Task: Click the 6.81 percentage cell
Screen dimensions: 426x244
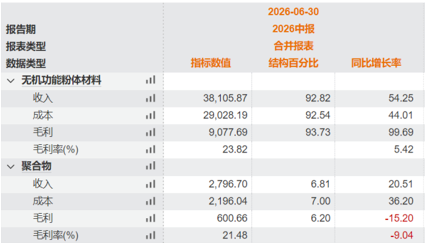Action: click(294, 184)
